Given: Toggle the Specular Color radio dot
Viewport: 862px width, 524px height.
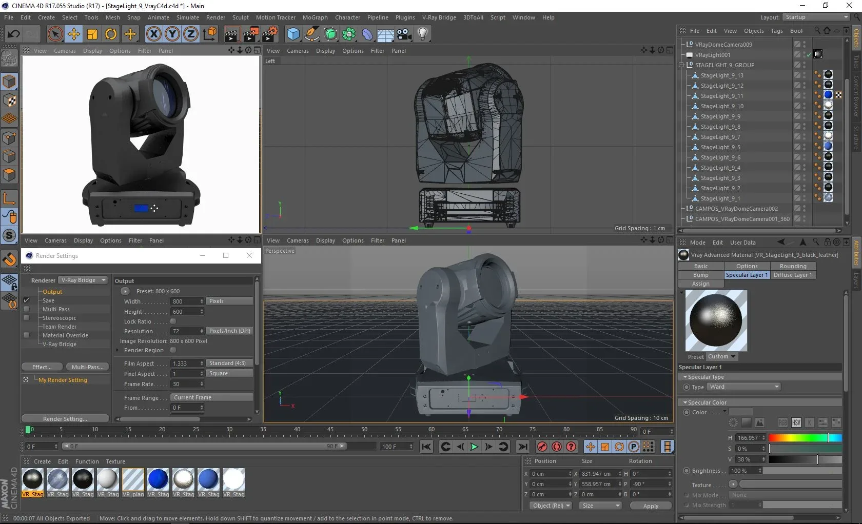Looking at the screenshot, I should point(687,412).
